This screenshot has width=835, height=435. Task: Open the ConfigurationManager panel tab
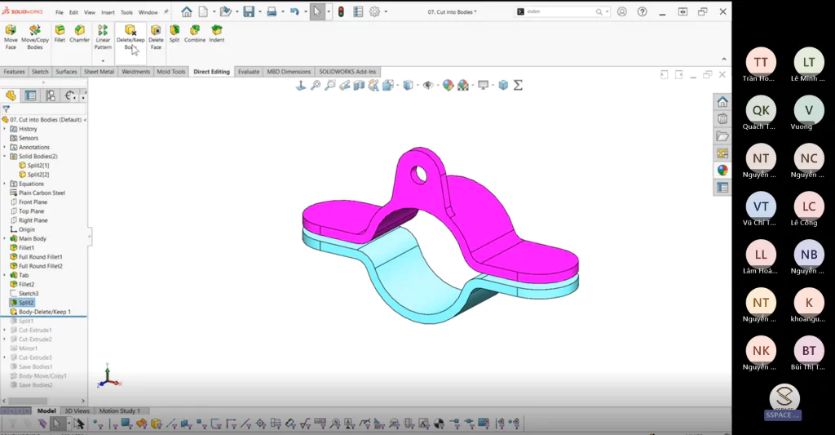(51, 96)
